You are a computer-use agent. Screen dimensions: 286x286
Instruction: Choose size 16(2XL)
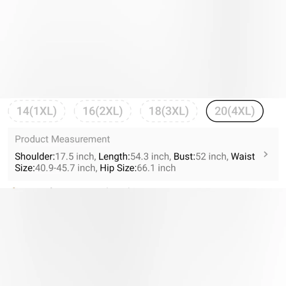pos(103,111)
